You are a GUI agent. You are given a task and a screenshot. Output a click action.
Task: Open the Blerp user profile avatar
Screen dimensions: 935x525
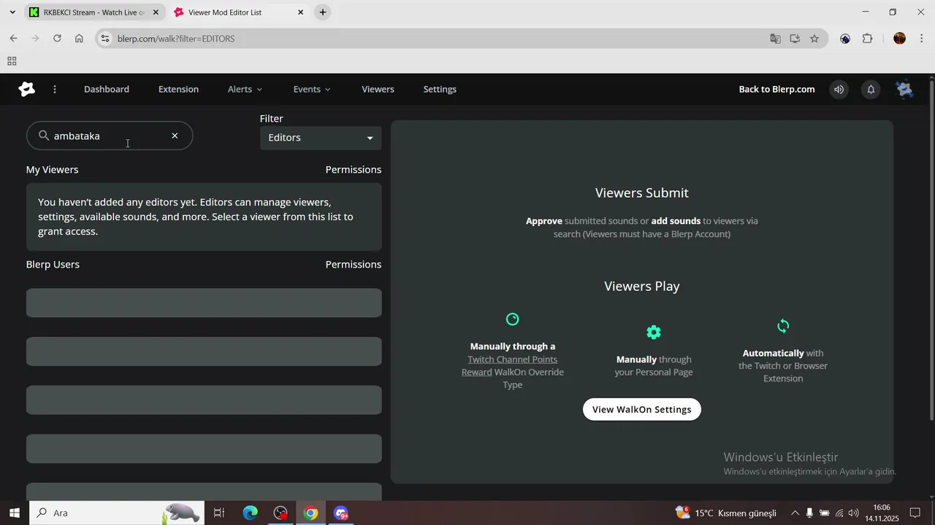point(904,89)
